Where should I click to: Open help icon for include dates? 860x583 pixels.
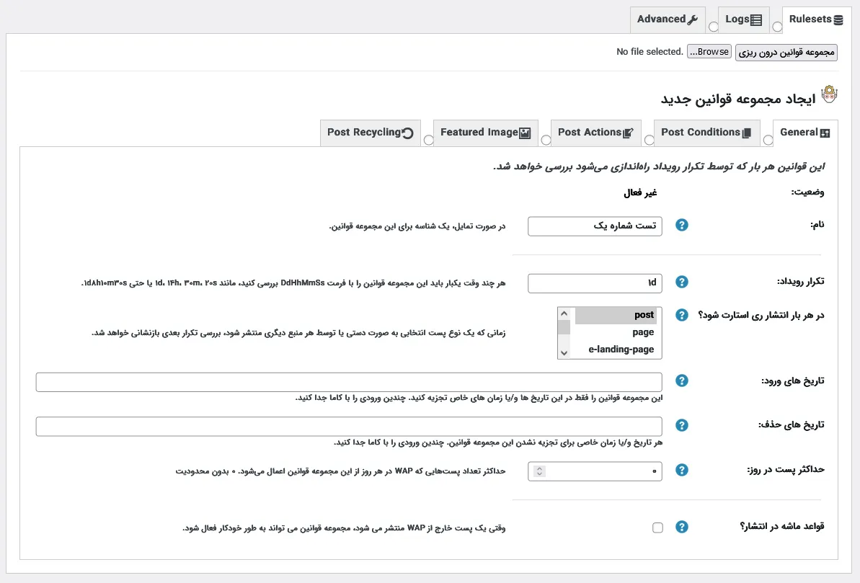coord(682,380)
